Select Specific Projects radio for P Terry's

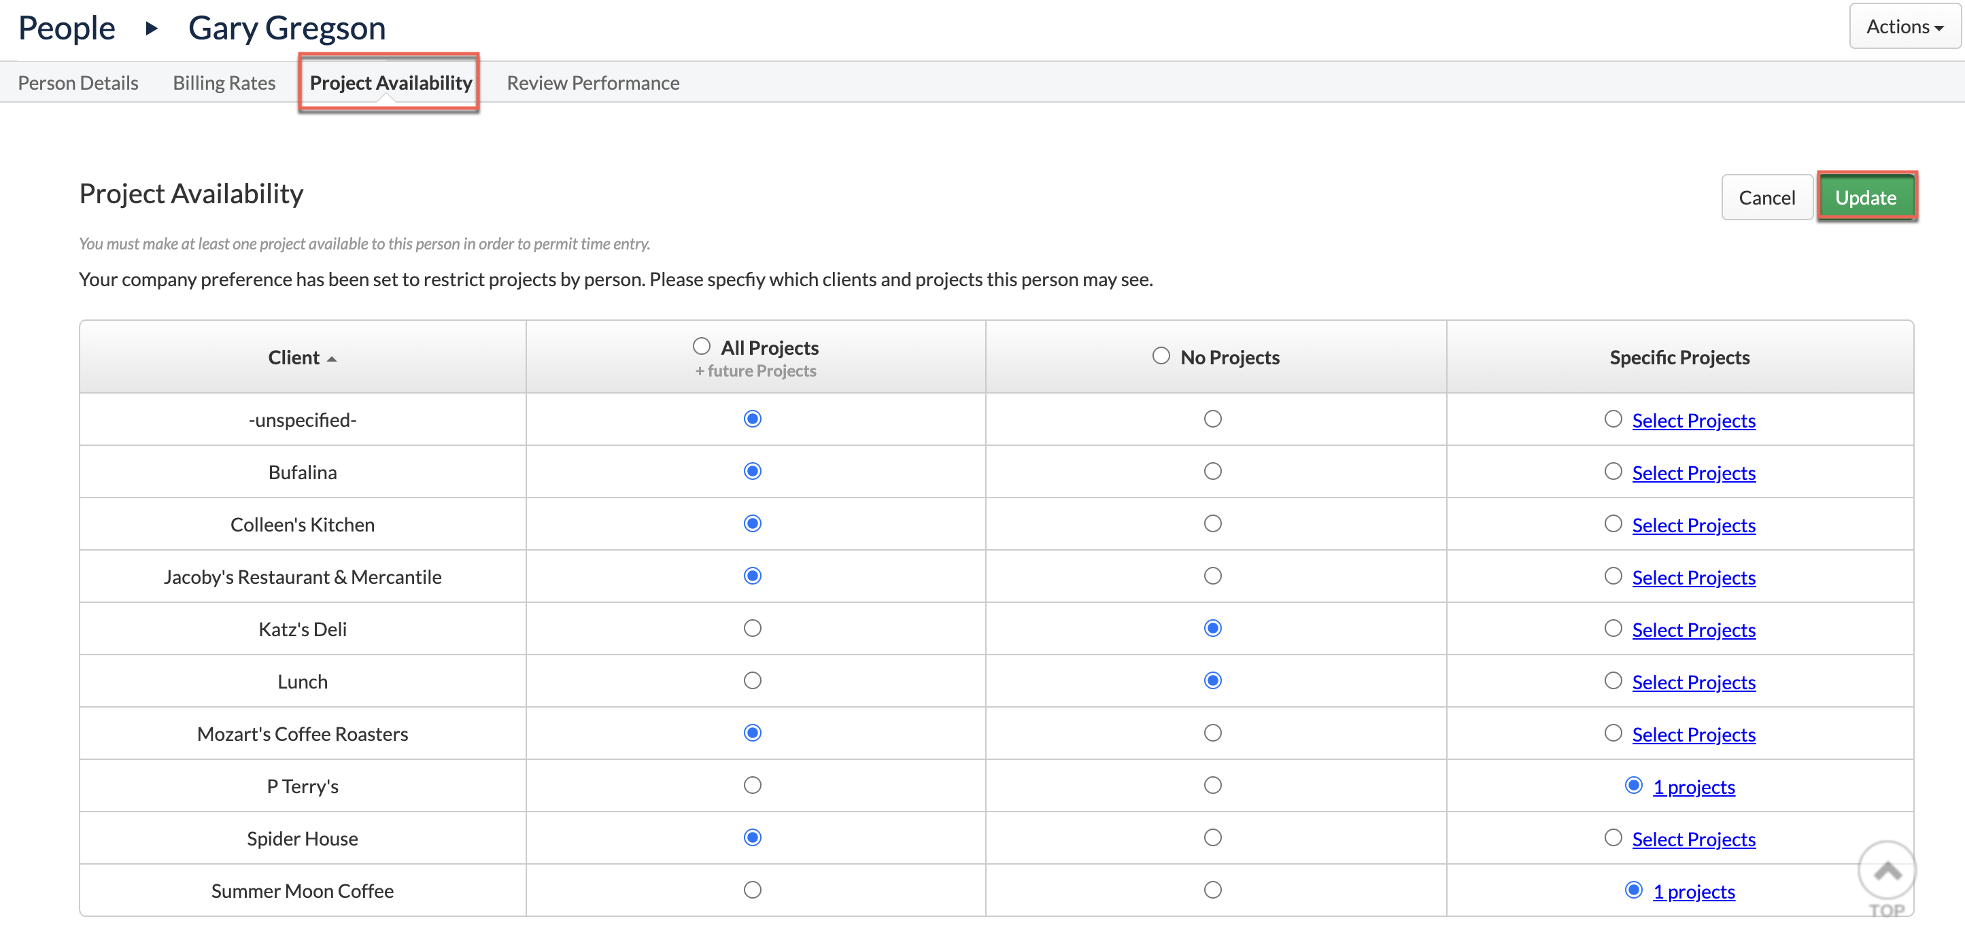tap(1633, 786)
